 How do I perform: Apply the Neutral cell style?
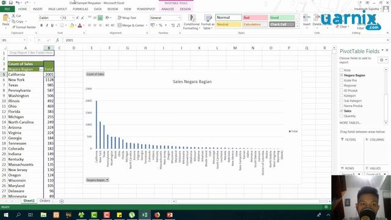(x=228, y=24)
